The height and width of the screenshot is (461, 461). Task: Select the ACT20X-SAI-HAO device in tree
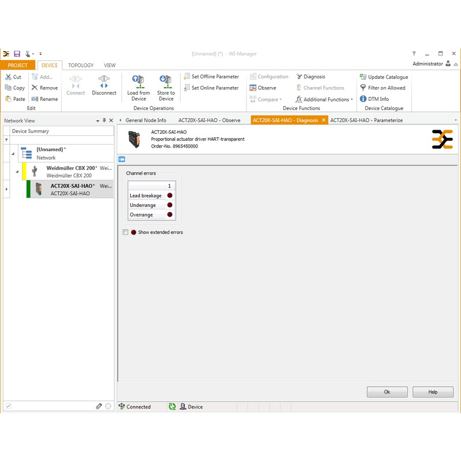[70, 190]
